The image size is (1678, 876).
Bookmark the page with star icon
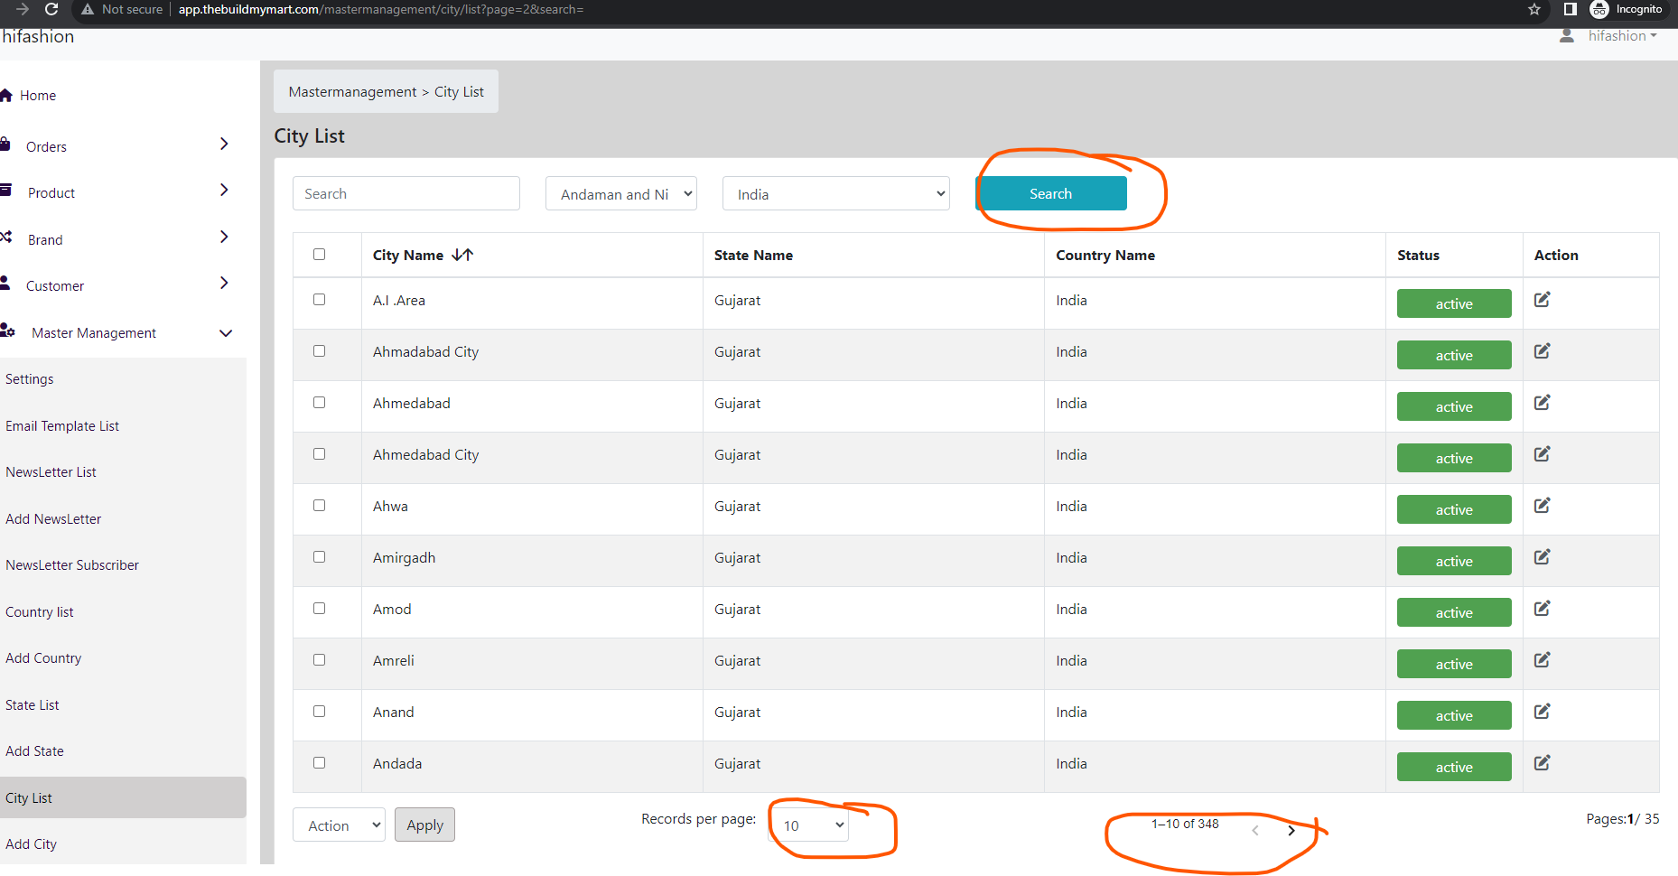click(1534, 9)
